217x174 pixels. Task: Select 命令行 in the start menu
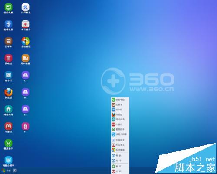point(120,110)
